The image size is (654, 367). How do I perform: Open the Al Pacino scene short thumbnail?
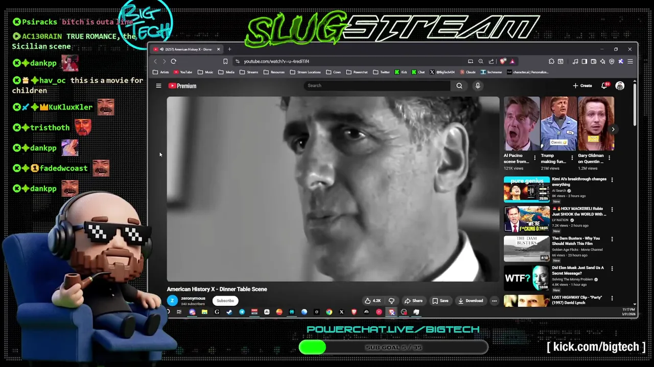[522, 124]
